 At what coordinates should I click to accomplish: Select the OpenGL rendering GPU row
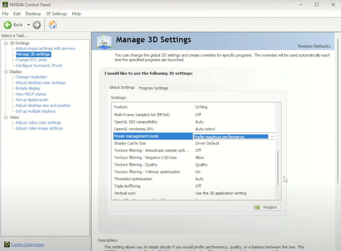(x=194, y=129)
